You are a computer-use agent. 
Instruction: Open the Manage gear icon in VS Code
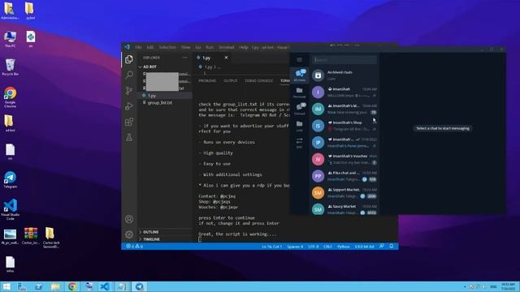tap(129, 234)
